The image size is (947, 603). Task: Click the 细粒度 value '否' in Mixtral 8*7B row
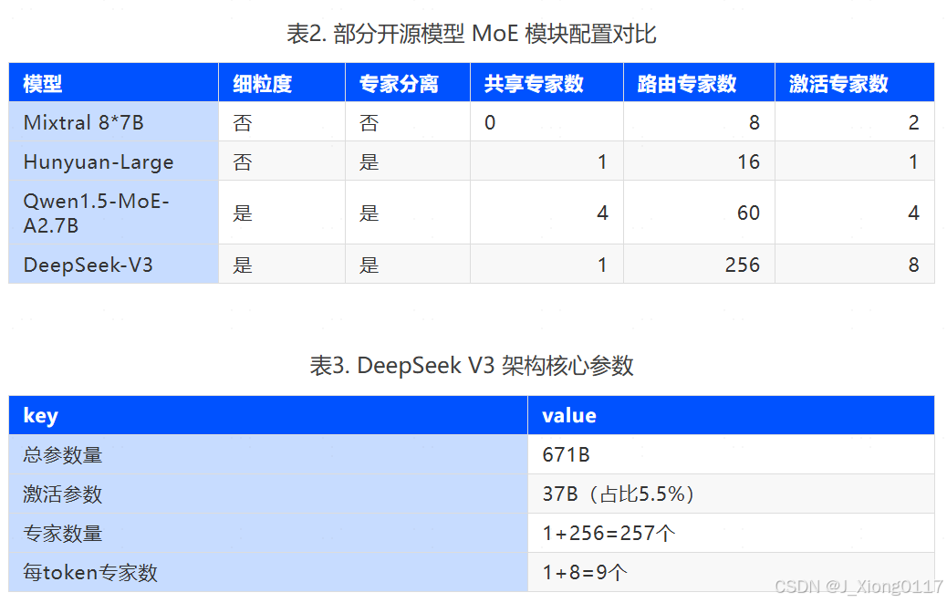coord(243,122)
